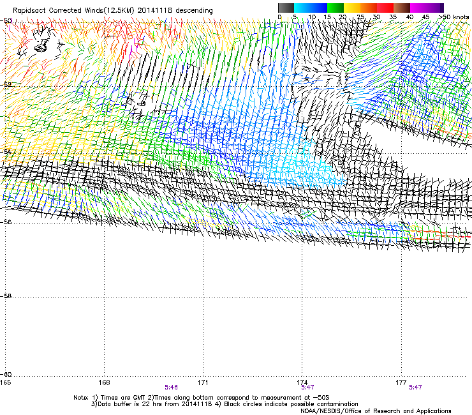472x415 pixels.
Task: Click the magenta 40-45 knots legend segment
Action: point(418,8)
